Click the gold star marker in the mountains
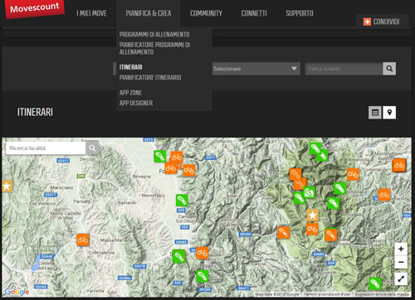This screenshot has width=415, height=300. click(312, 215)
